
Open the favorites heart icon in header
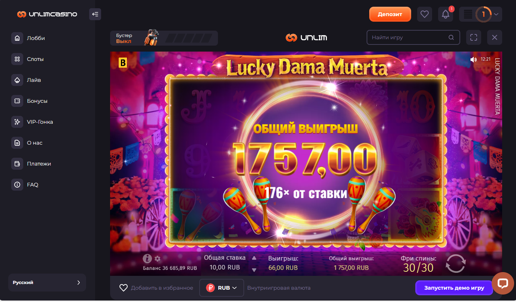click(x=424, y=14)
